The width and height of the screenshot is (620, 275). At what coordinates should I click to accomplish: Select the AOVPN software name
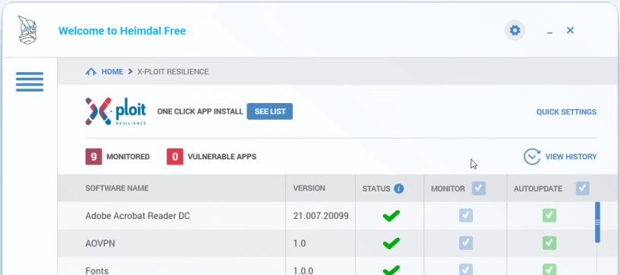tap(100, 243)
